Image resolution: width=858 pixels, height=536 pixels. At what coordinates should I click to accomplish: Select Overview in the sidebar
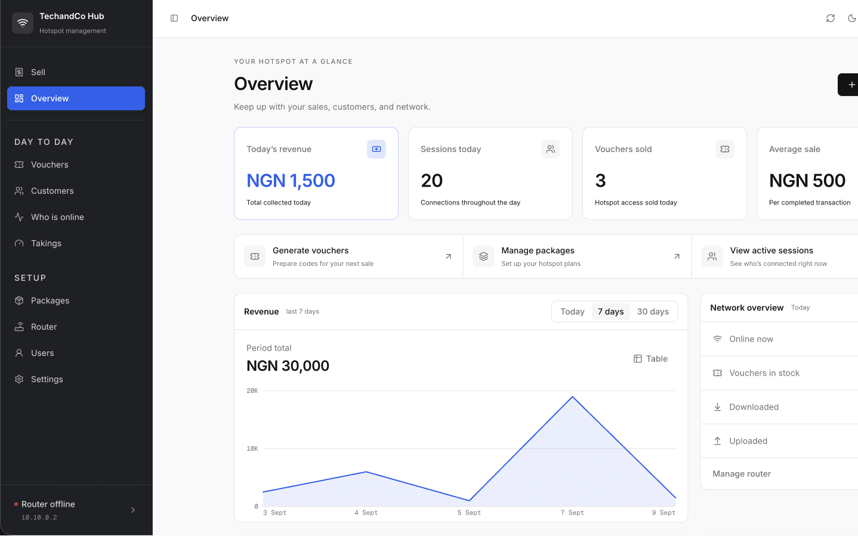[x=76, y=98]
